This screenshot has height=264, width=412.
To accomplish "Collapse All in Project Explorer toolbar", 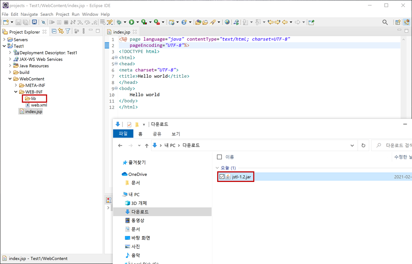I will click(x=54, y=31).
